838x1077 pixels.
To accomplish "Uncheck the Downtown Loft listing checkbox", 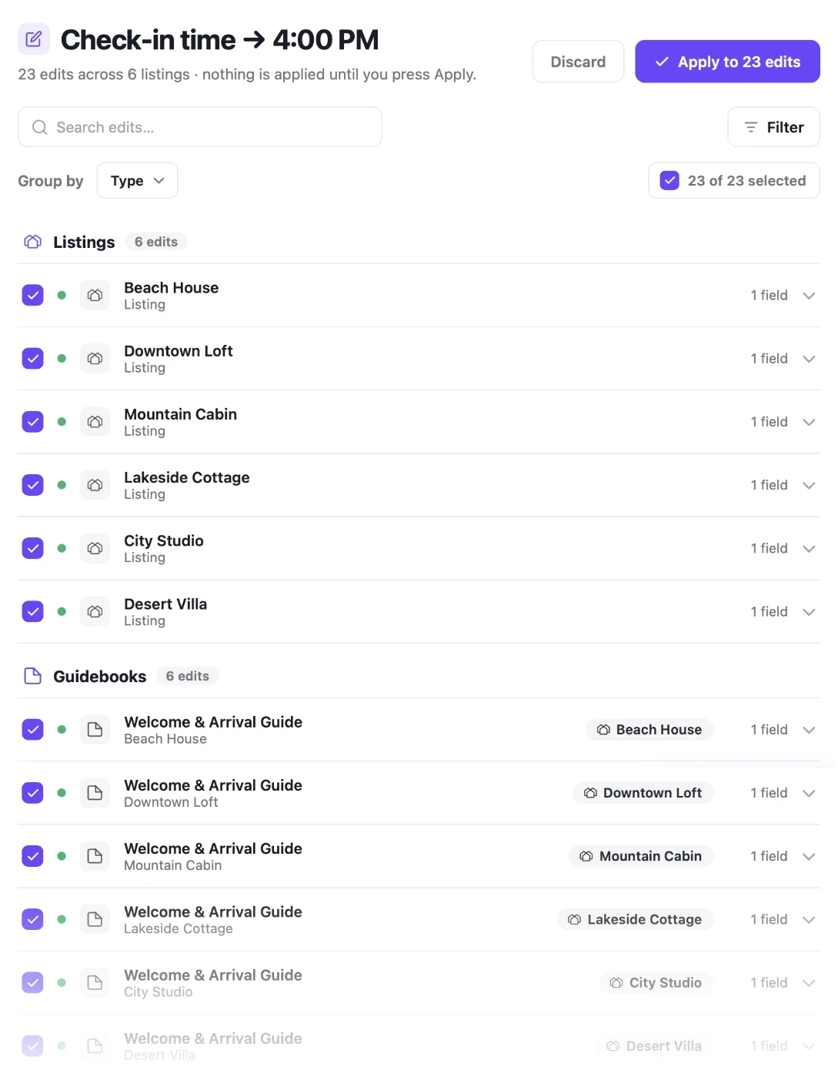I will pyautogui.click(x=32, y=359).
